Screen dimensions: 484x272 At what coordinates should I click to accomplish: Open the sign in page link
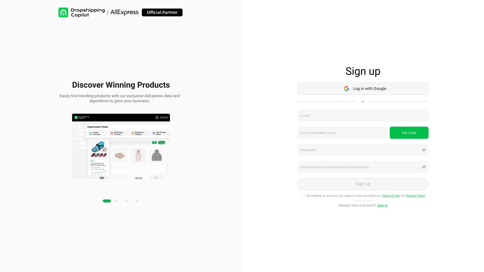point(382,205)
